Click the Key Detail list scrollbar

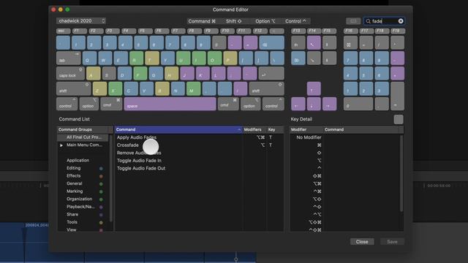(x=401, y=173)
